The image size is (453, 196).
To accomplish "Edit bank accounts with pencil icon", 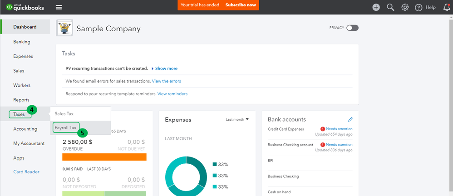I will pyautogui.click(x=350, y=119).
